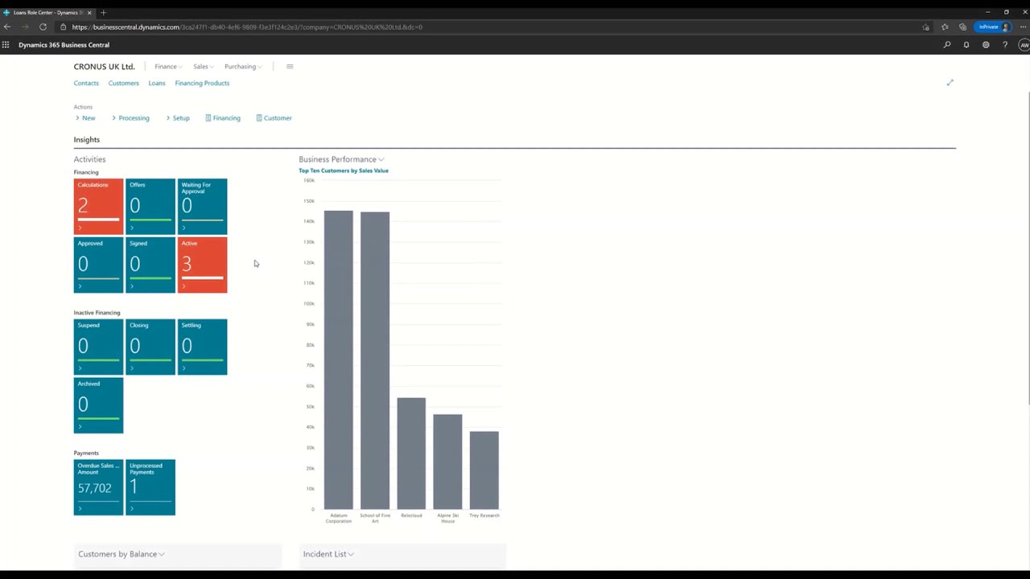Click Top Ten Customers by Sales Value title

pos(344,170)
